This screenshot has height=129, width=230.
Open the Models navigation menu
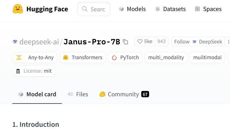132,9
